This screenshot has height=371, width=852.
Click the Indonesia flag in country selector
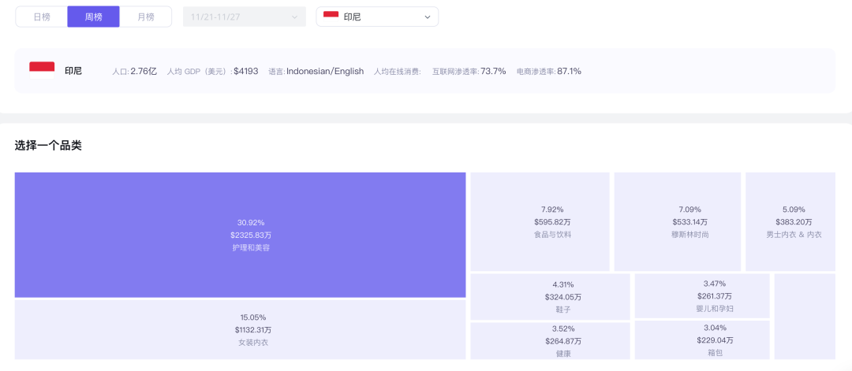(331, 17)
